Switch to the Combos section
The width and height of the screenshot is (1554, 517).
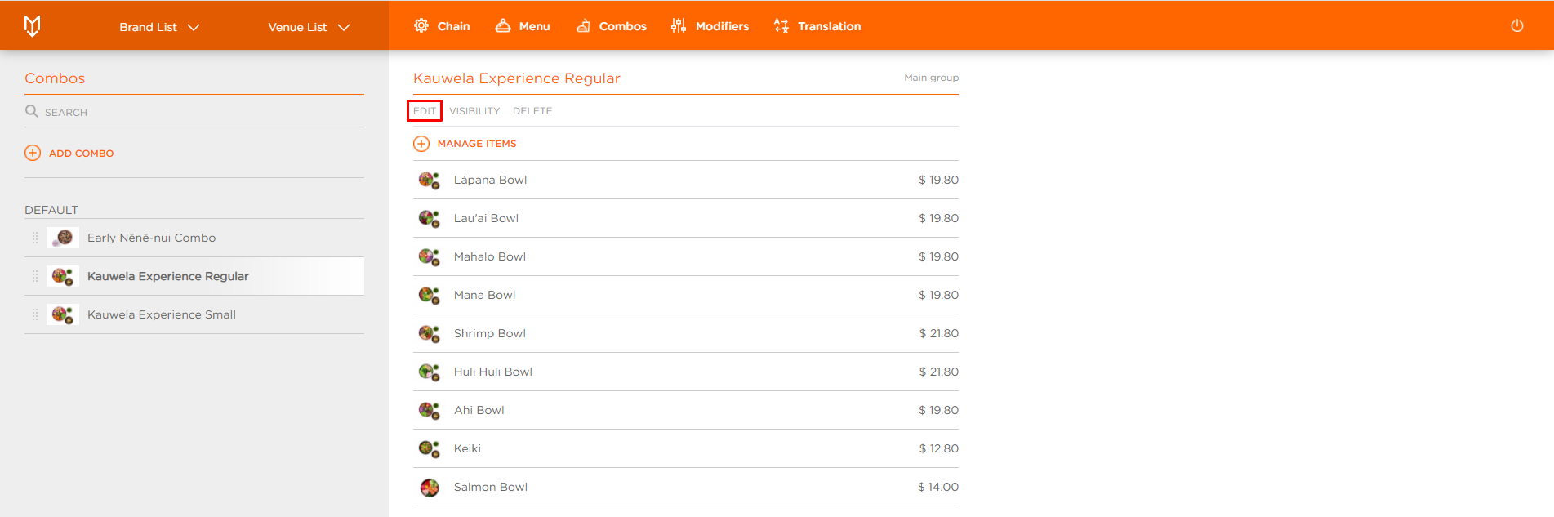coord(611,26)
